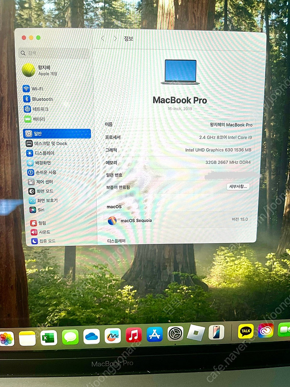Open OneDrive from the Dock
Image resolution: width=290 pixels, height=387 pixels.
point(92,336)
